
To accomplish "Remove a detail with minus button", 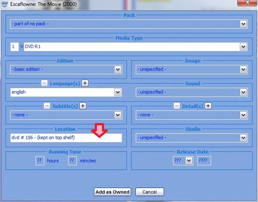I will click(x=177, y=106).
